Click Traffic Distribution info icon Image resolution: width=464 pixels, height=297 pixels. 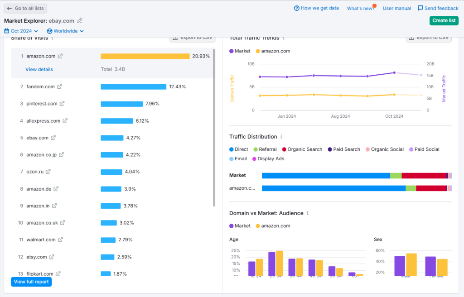(x=281, y=137)
